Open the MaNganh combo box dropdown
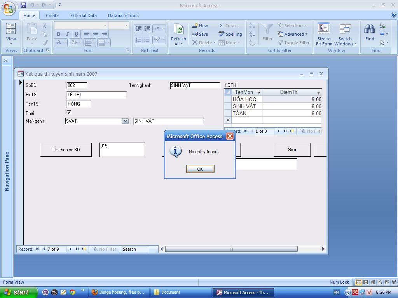This screenshot has height=298, width=398. coord(125,121)
